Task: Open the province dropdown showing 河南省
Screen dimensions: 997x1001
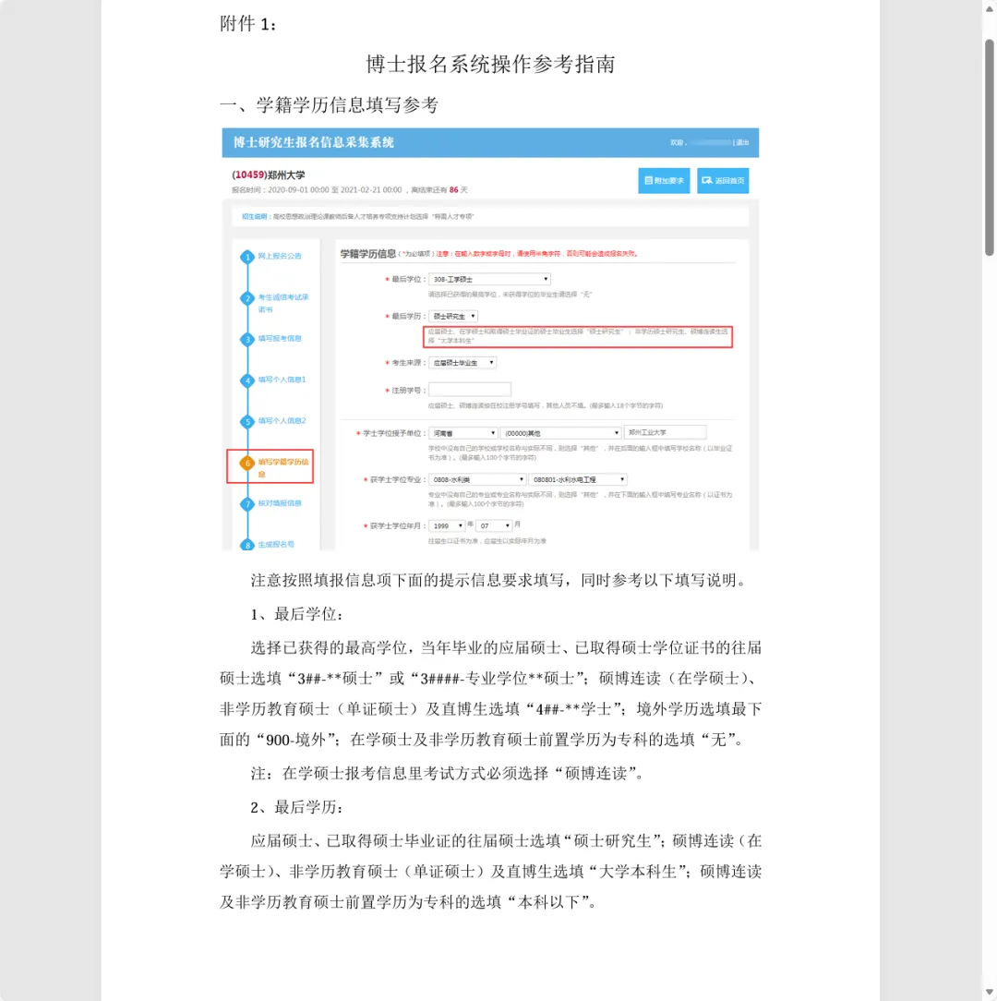Action: pos(462,433)
